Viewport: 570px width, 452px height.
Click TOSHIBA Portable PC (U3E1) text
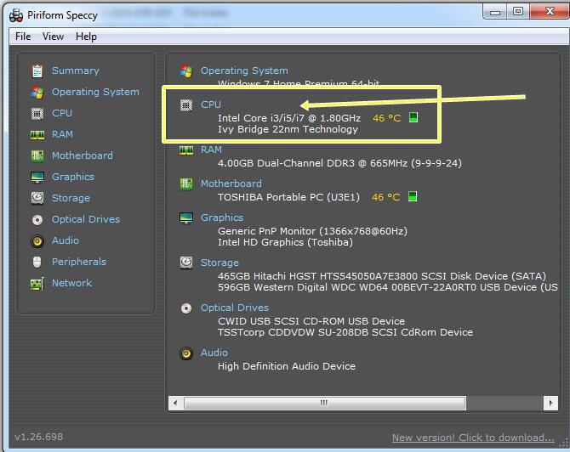[288, 197]
